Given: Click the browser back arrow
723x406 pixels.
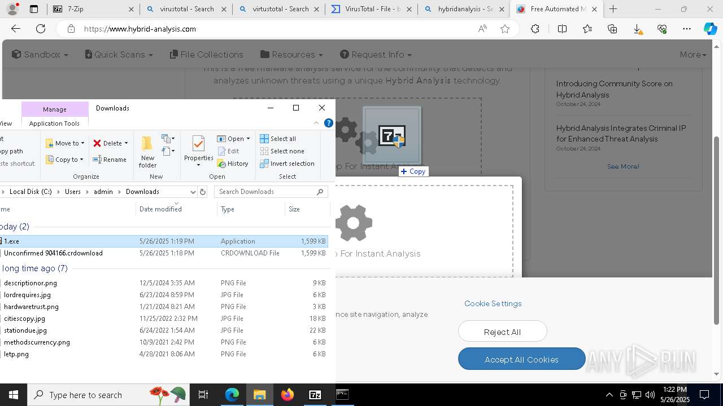Looking at the screenshot, I should (x=16, y=29).
